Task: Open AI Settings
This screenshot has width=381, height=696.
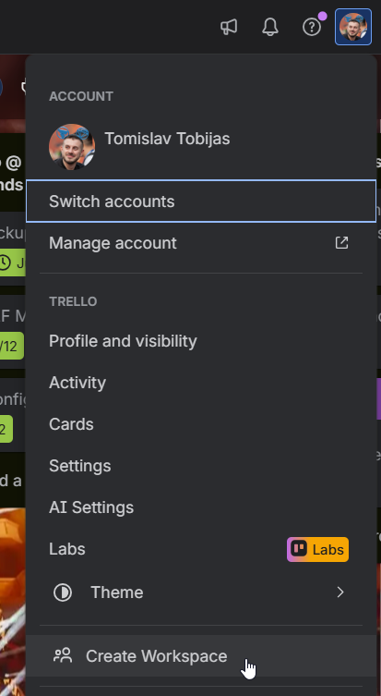Action: (x=201, y=507)
